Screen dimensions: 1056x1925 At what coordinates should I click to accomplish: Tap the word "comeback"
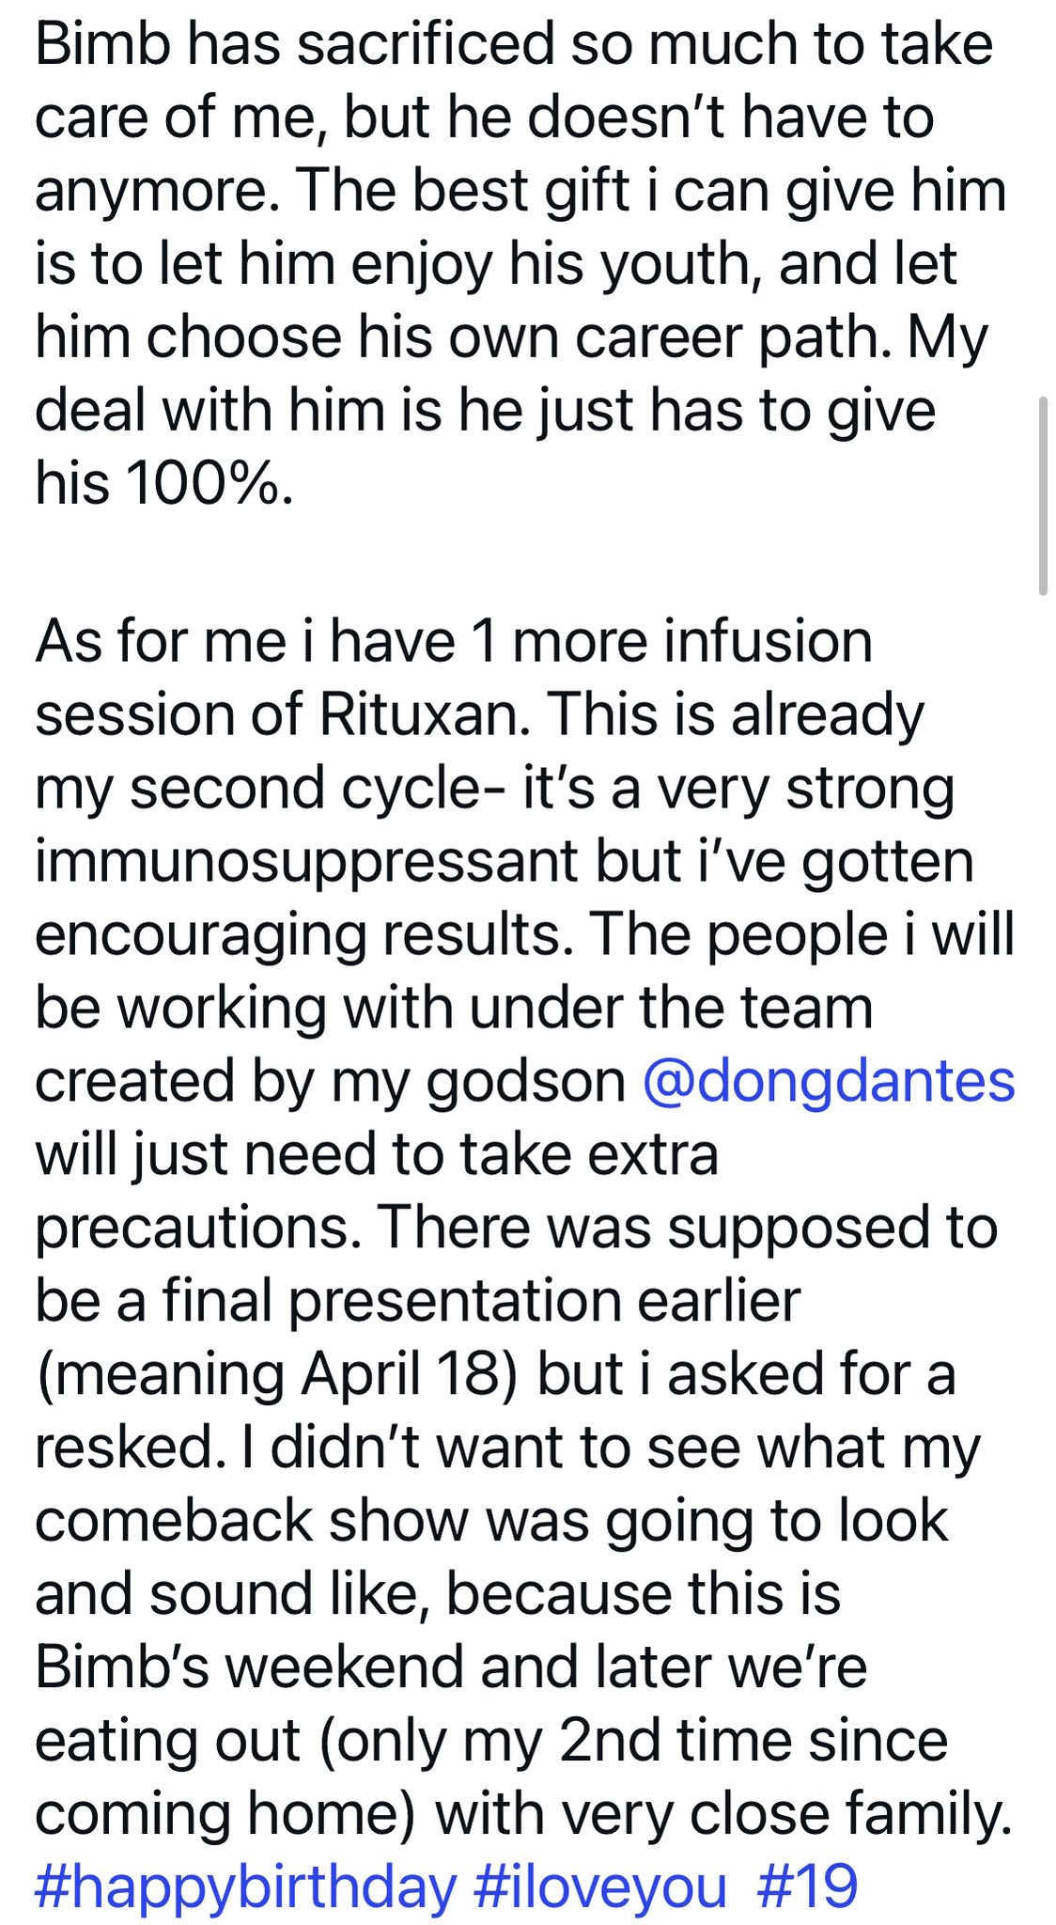(x=174, y=1521)
